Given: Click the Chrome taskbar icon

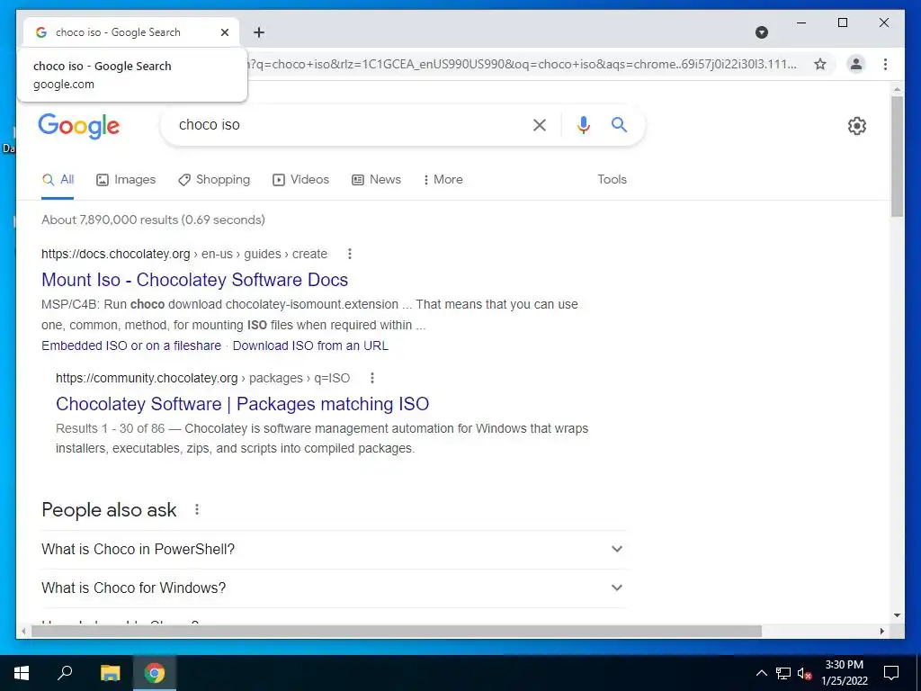Looking at the screenshot, I should pyautogui.click(x=155, y=673).
